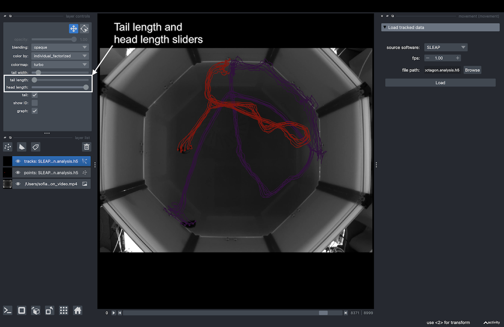Select the pan/zoom move mode icon
Screen dimensions: 504x327
(73, 28)
